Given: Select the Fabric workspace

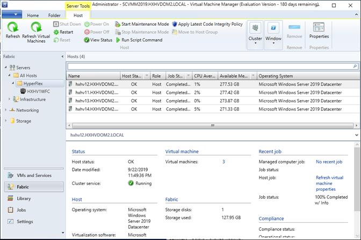Looking at the screenshot, I should click(34, 187).
